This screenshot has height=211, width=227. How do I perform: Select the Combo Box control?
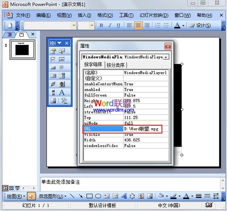62,76
